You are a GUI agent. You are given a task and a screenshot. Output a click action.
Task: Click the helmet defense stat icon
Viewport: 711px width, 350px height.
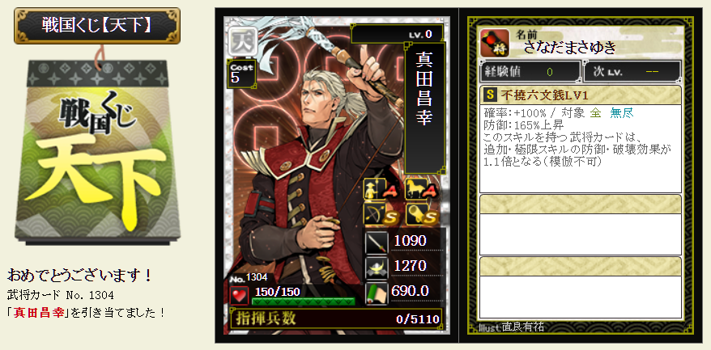[x=377, y=267]
